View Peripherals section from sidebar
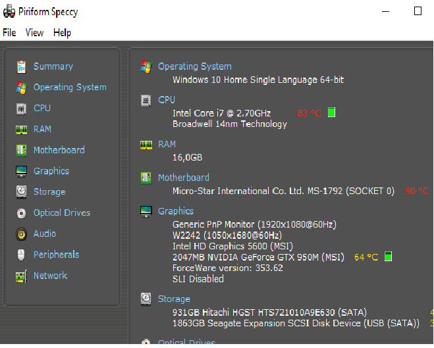 56,255
